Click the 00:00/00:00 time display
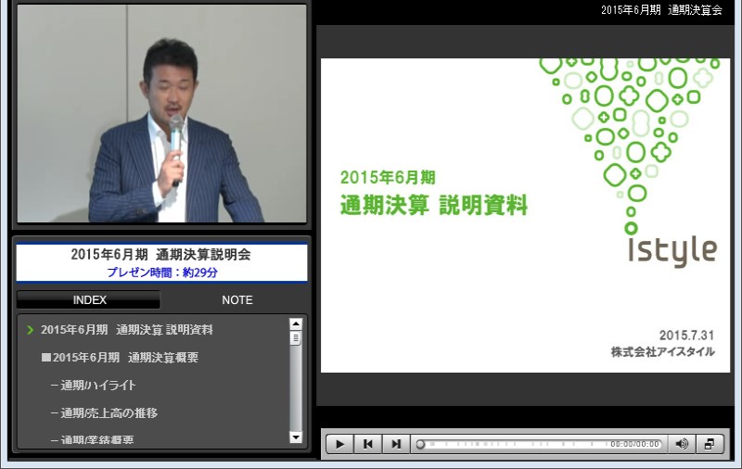Screen dimensions: 742x469 (x=634, y=444)
